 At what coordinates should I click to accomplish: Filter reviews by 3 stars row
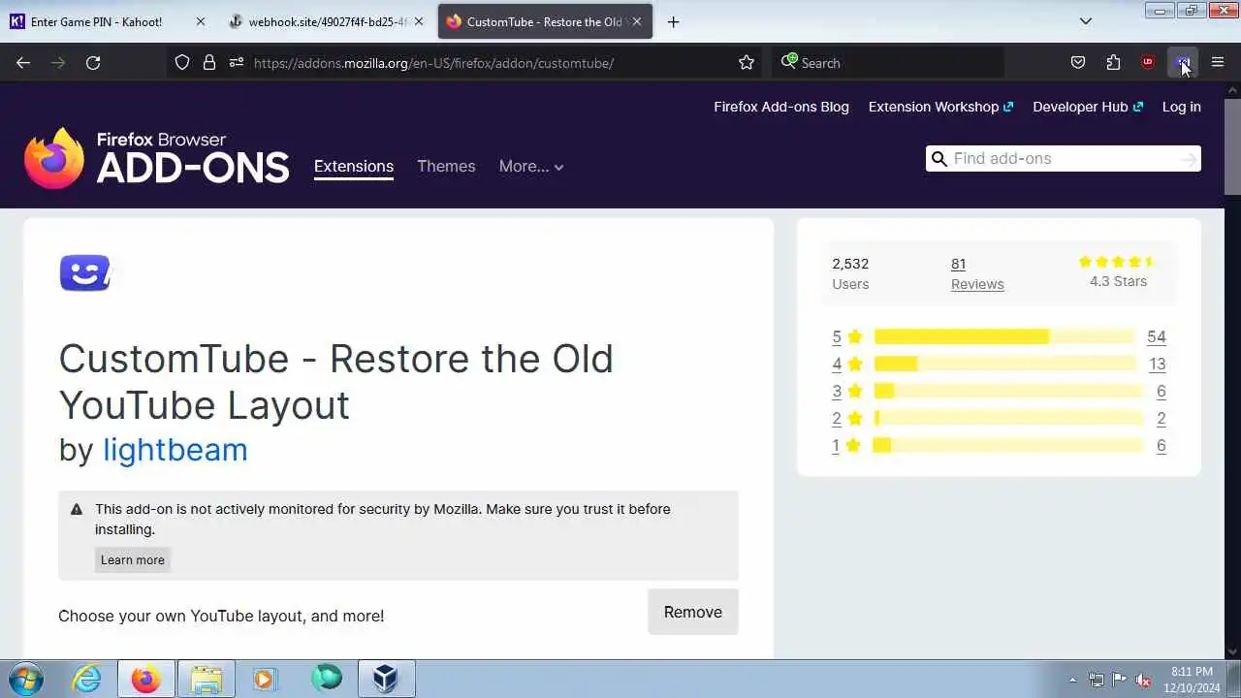coord(999,391)
